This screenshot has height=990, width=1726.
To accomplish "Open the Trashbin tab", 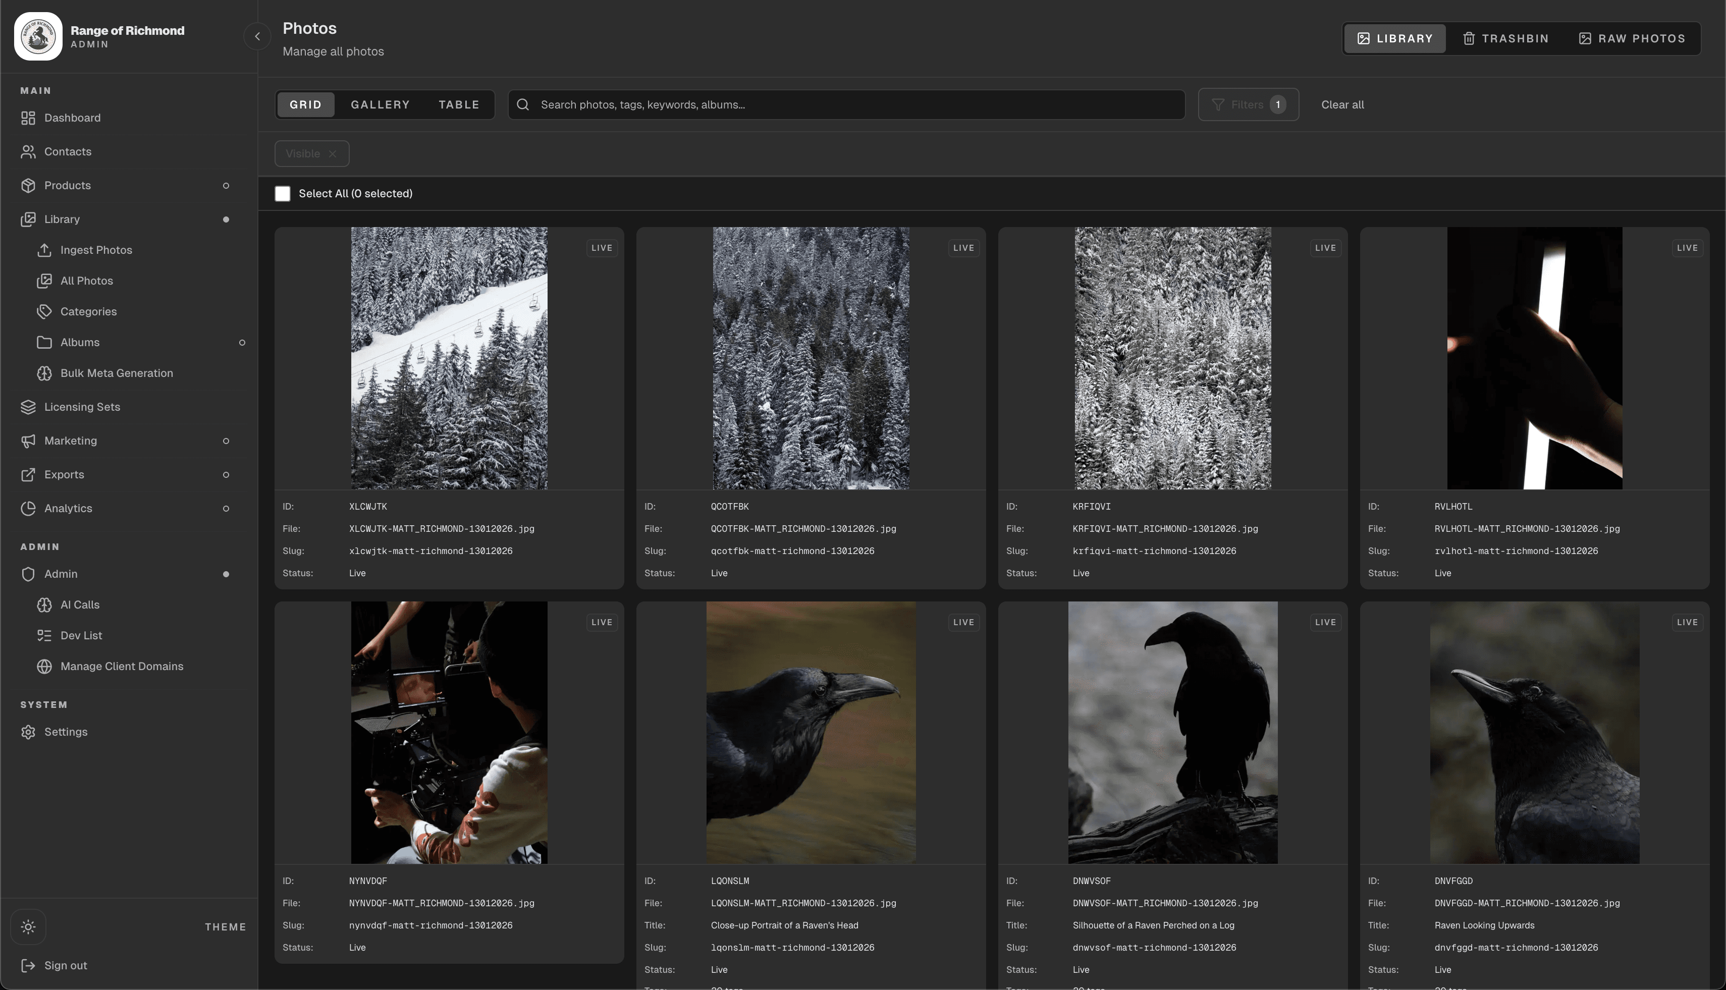I will 1505,39.
